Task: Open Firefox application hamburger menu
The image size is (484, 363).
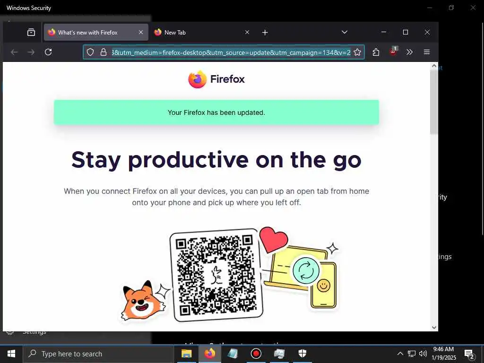Action: tap(427, 52)
